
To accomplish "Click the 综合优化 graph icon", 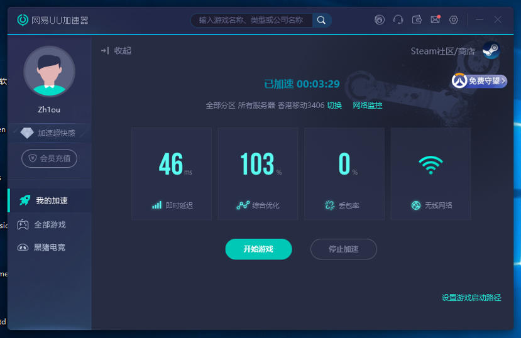I will [x=243, y=205].
